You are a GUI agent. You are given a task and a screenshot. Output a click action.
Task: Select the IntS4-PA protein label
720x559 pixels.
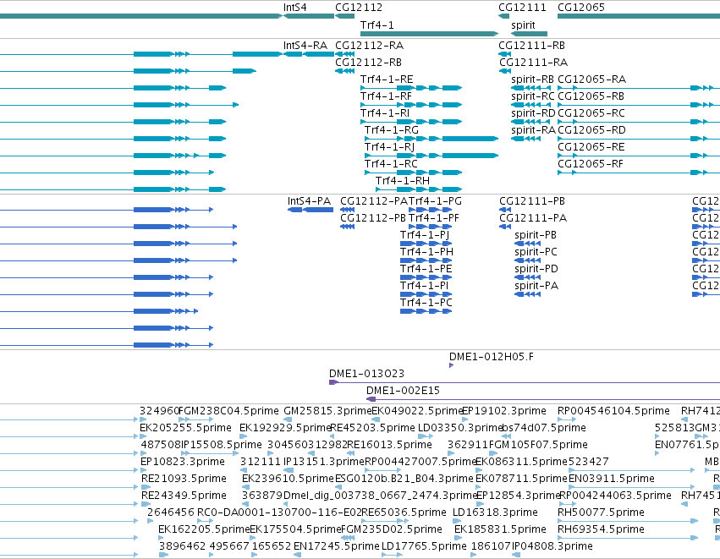pyautogui.click(x=309, y=201)
